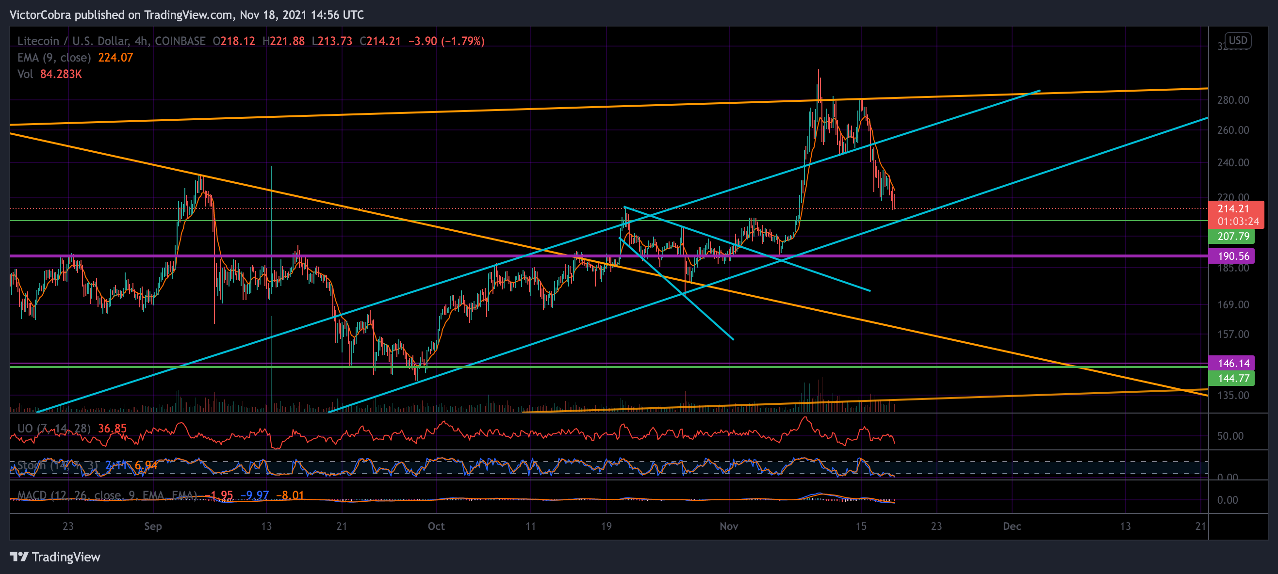Image resolution: width=1278 pixels, height=574 pixels.
Task: Click the countdown timer 01:03:24
Action: pos(1238,222)
